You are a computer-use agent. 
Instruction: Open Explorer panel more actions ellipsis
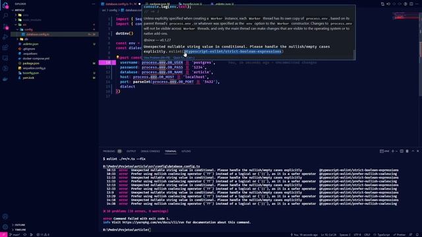[x=94, y=4]
